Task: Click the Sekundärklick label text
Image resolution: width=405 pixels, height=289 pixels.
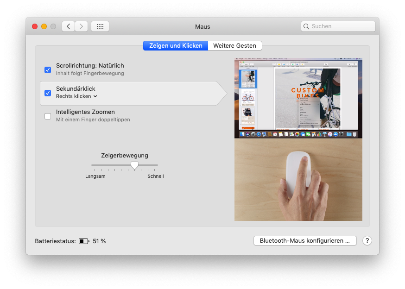Action: [x=76, y=88]
